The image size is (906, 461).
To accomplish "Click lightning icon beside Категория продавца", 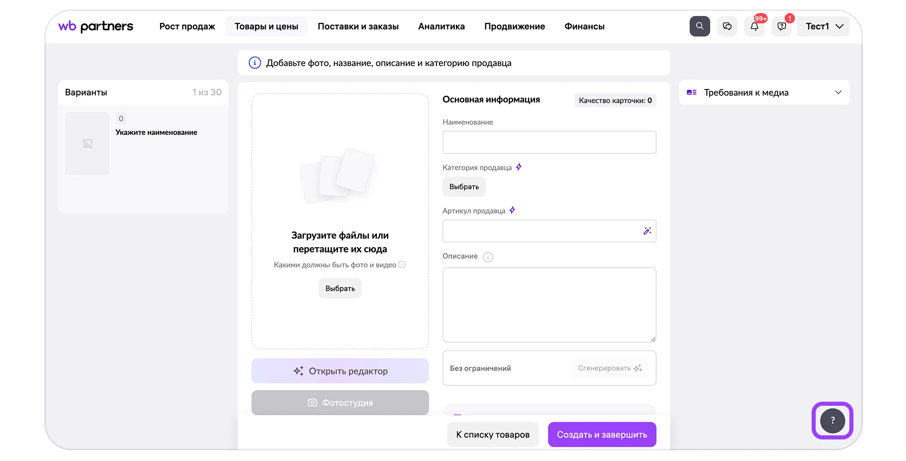I will pyautogui.click(x=519, y=167).
